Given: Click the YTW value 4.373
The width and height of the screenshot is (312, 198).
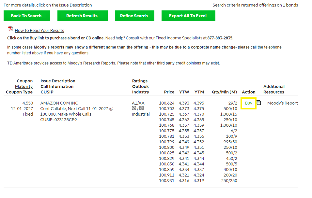Looking at the screenshot, I should (184, 109).
